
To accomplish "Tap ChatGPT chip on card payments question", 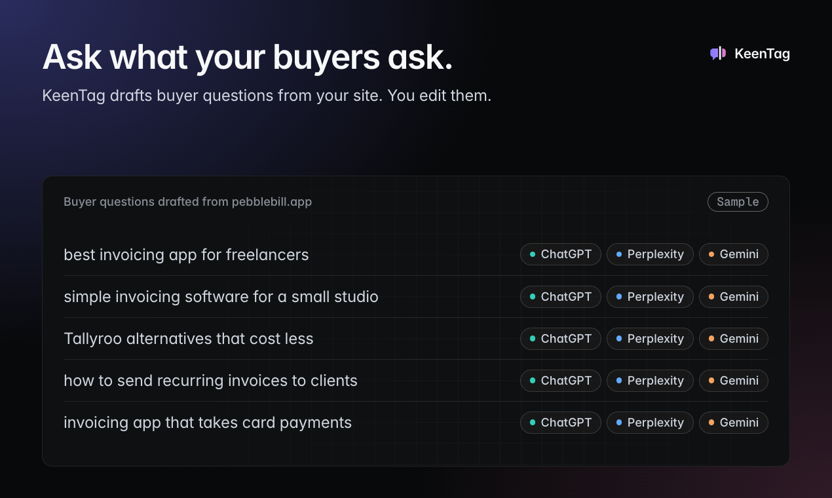I will tap(561, 422).
